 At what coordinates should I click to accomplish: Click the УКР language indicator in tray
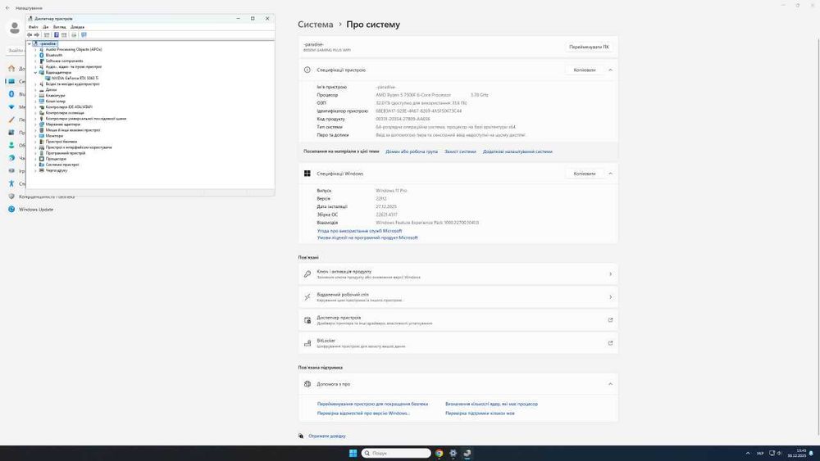pos(760,453)
